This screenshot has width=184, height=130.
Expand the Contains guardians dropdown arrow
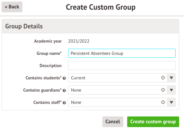coord(171,90)
